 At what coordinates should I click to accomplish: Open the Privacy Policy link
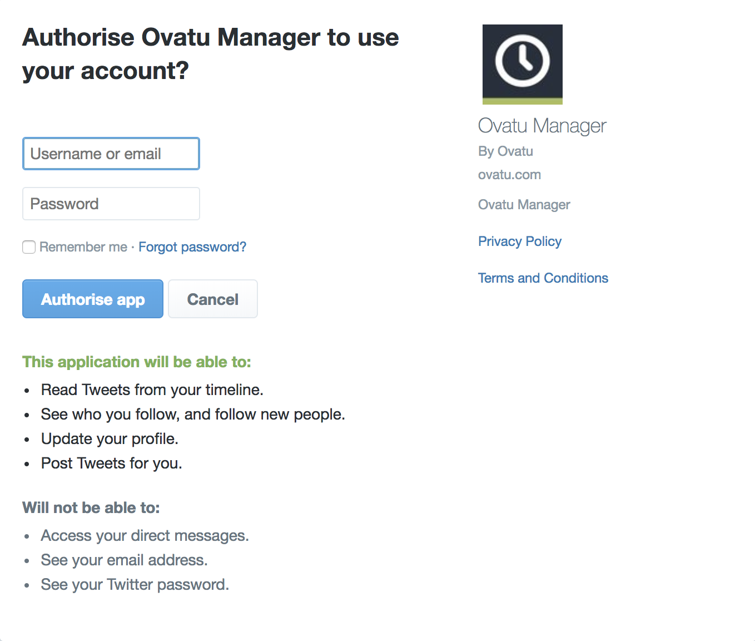pos(519,241)
